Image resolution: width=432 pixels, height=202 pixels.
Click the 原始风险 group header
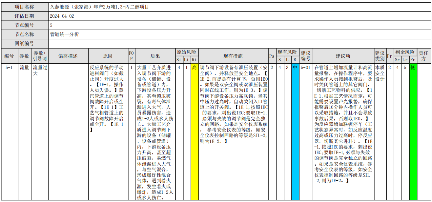coord(187,52)
